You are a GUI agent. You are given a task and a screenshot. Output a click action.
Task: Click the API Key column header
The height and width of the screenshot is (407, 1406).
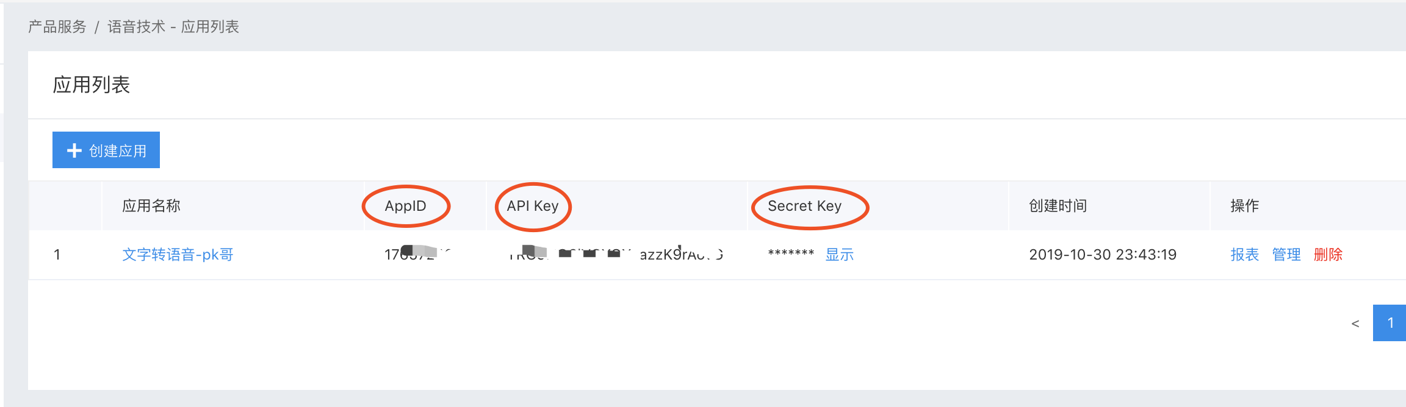coord(533,206)
